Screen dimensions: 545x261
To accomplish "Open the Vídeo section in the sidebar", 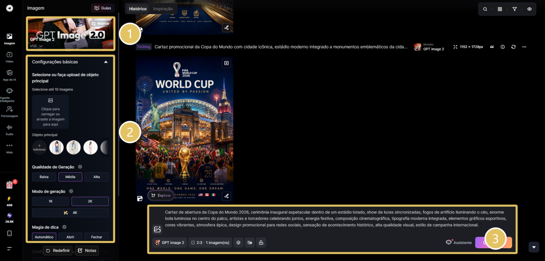I will point(9,57).
